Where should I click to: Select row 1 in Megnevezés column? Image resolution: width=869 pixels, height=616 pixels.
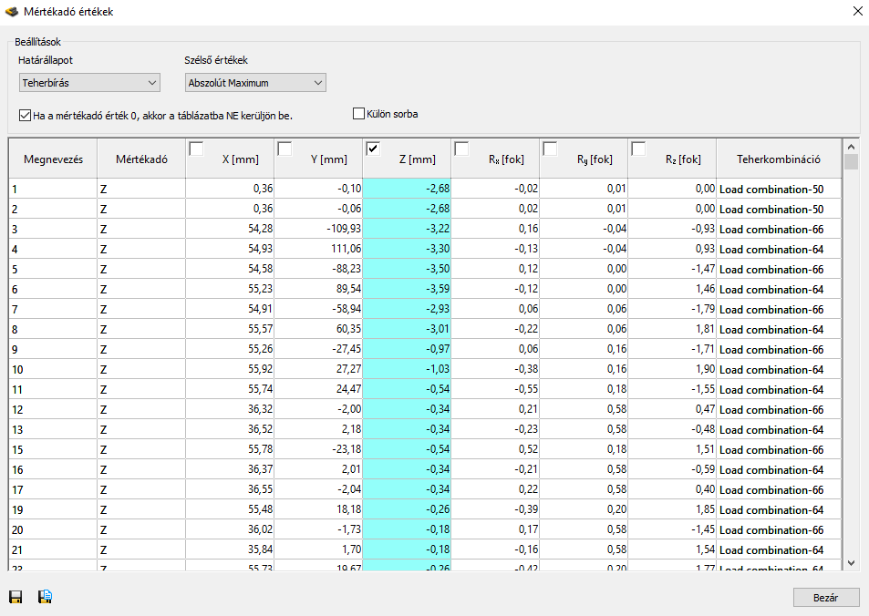pos(53,189)
